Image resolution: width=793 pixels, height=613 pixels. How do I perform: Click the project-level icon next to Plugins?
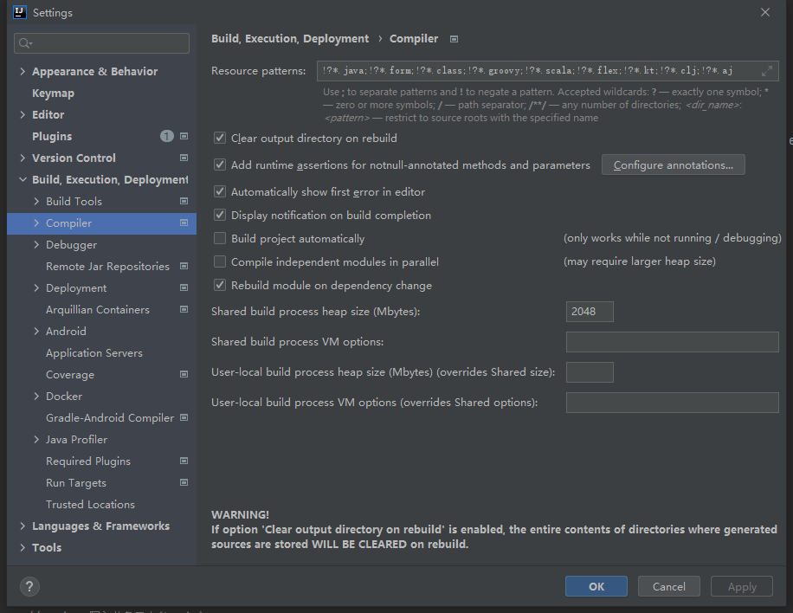click(x=184, y=136)
